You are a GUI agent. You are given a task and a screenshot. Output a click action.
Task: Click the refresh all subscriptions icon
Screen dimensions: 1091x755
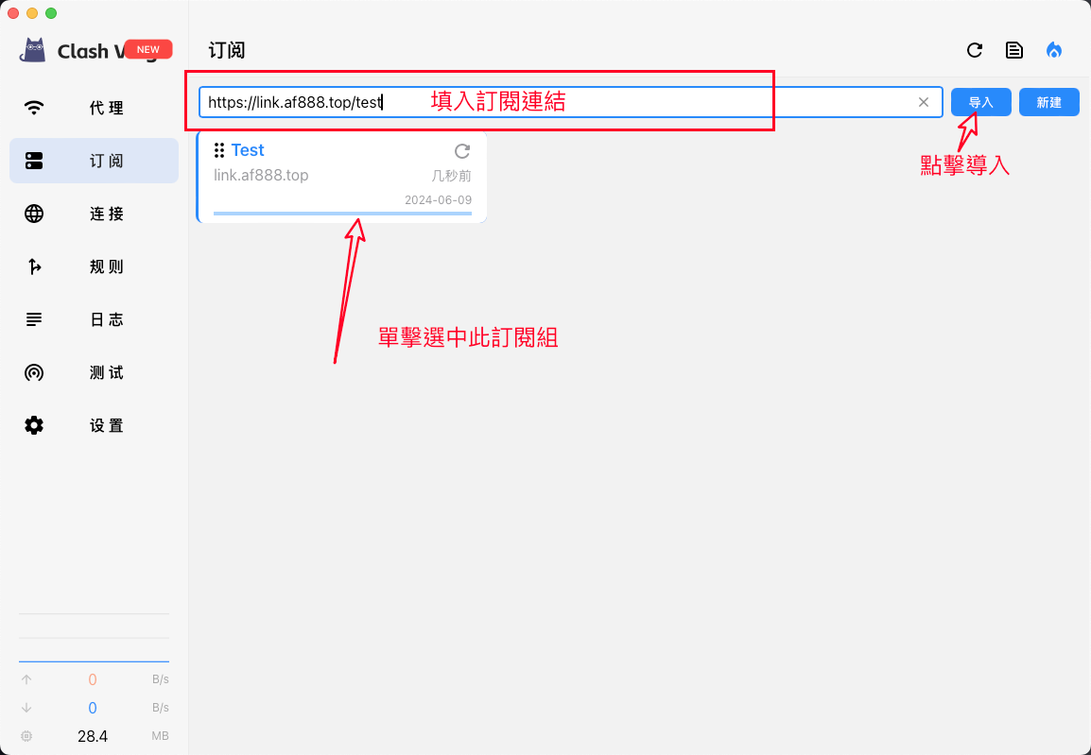[975, 50]
